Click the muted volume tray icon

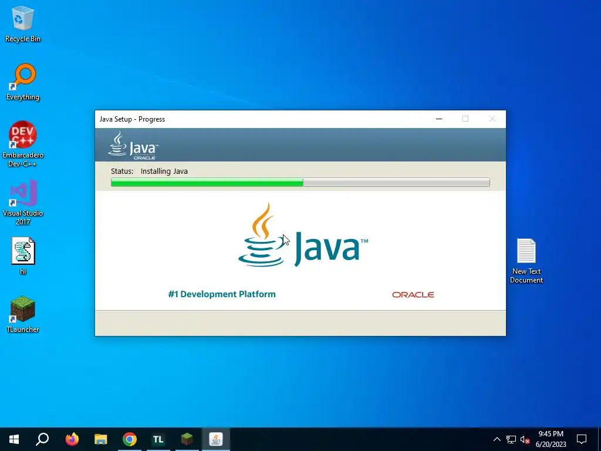525,439
